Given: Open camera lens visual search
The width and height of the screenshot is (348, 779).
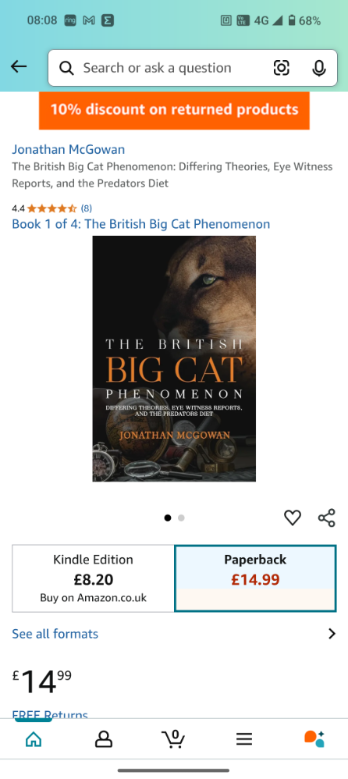Looking at the screenshot, I should pyautogui.click(x=282, y=68).
